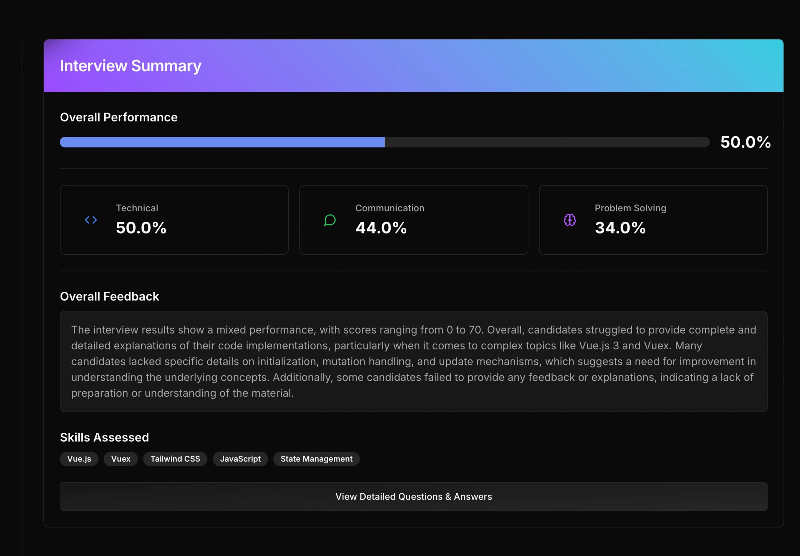Click the Communication speech bubble icon
Screen dimensions: 800x556
click(330, 220)
